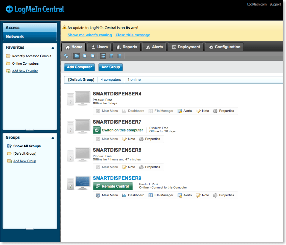Click the online SMARTDISPENSER9 computer icon

(x=79, y=183)
